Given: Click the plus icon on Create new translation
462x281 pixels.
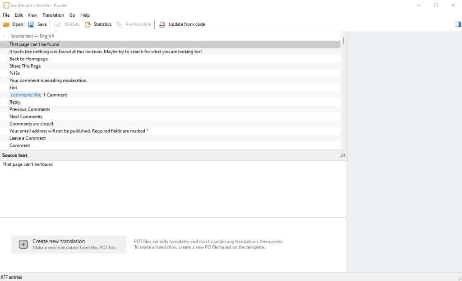Looking at the screenshot, I should coord(23,244).
